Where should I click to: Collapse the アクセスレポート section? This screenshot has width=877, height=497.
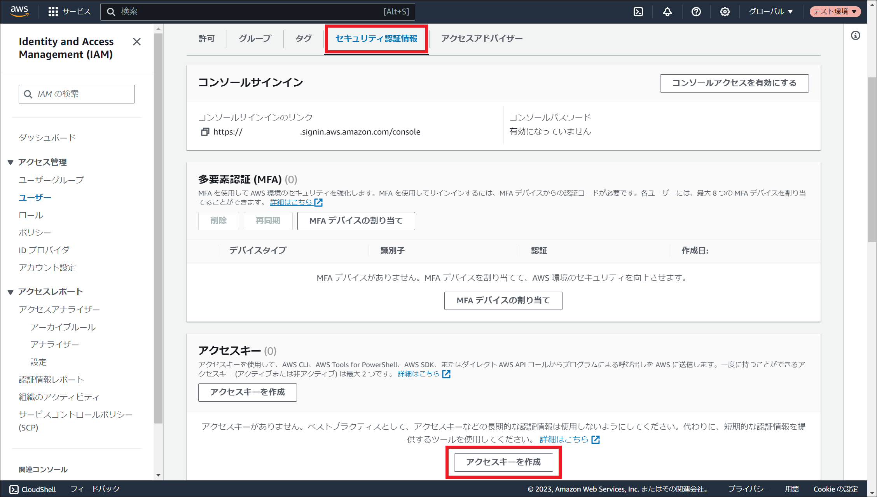point(10,292)
